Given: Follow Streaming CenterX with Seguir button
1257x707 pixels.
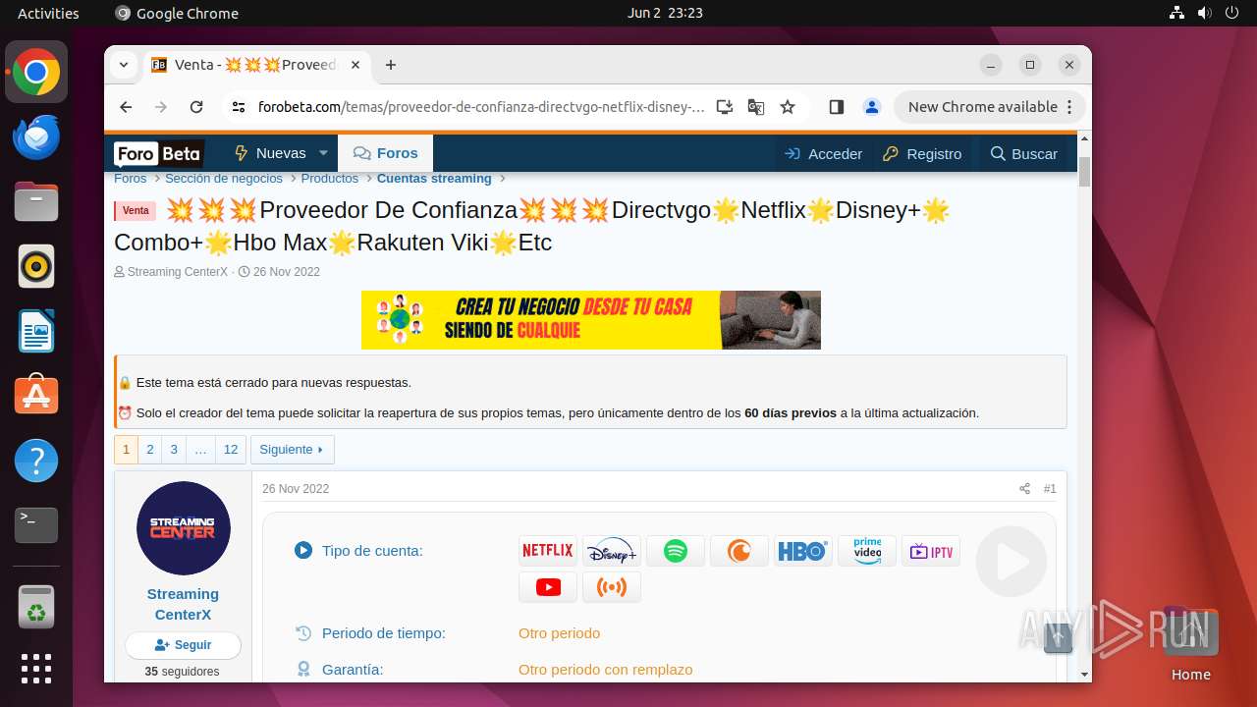Looking at the screenshot, I should pos(183,645).
